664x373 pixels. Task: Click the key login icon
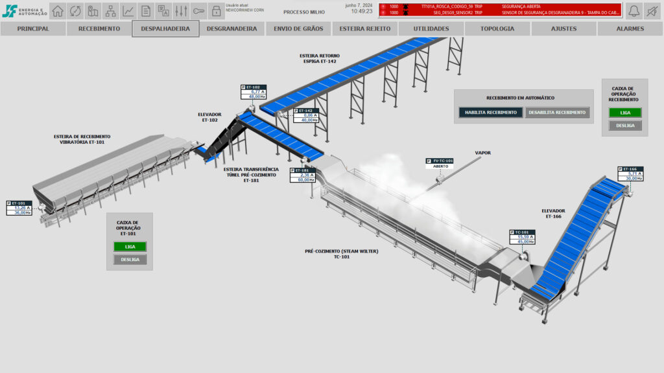(198, 11)
